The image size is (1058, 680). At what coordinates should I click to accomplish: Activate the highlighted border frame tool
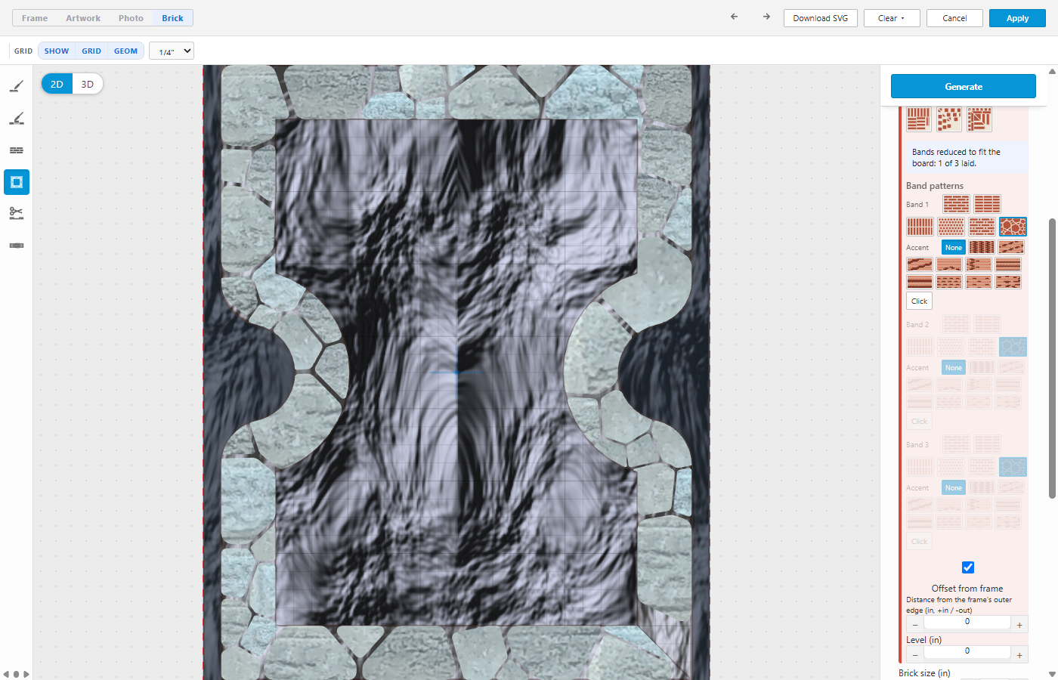pos(17,182)
